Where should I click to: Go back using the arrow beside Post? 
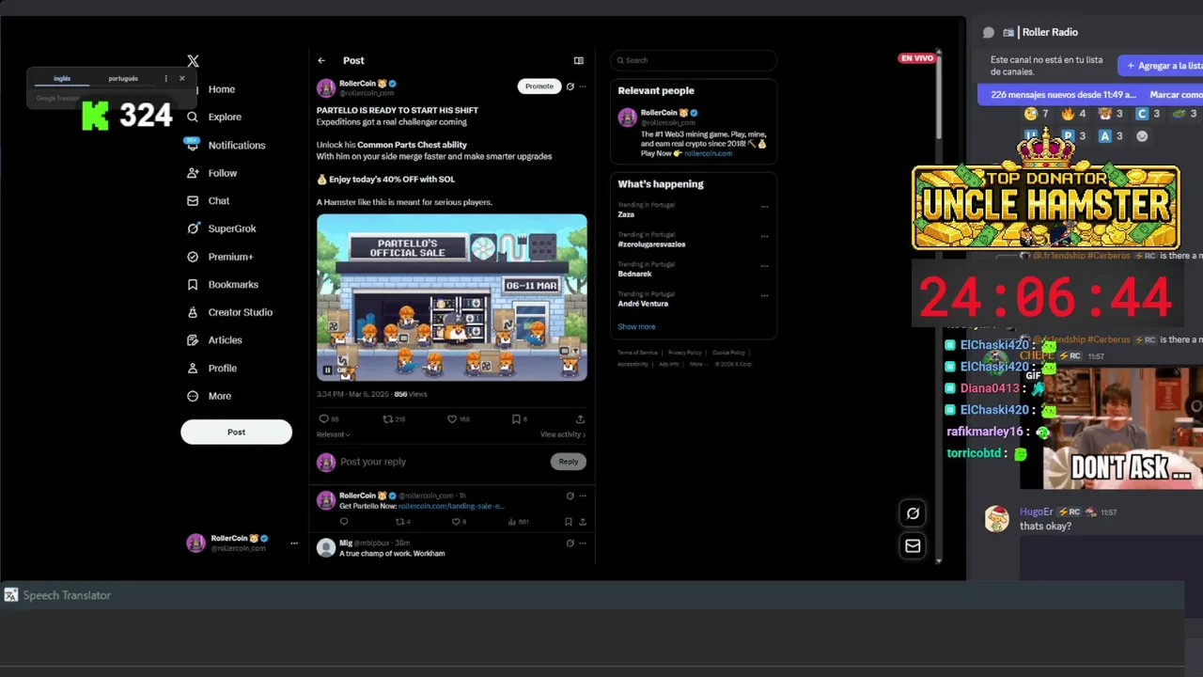coord(321,60)
